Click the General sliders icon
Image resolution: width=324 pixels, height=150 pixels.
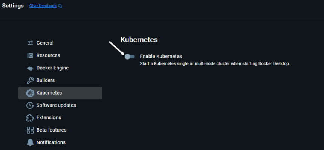[x=30, y=43]
